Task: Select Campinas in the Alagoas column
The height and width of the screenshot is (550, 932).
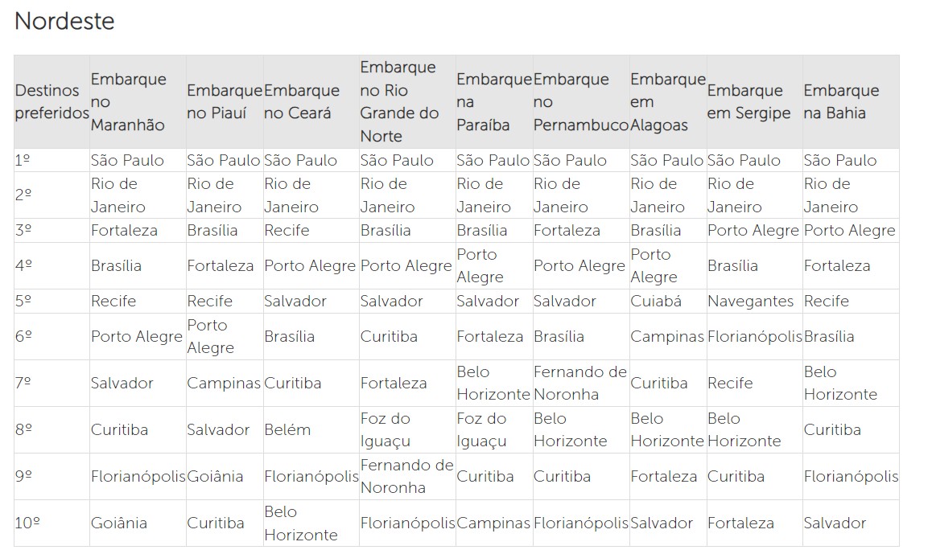Action: [667, 337]
